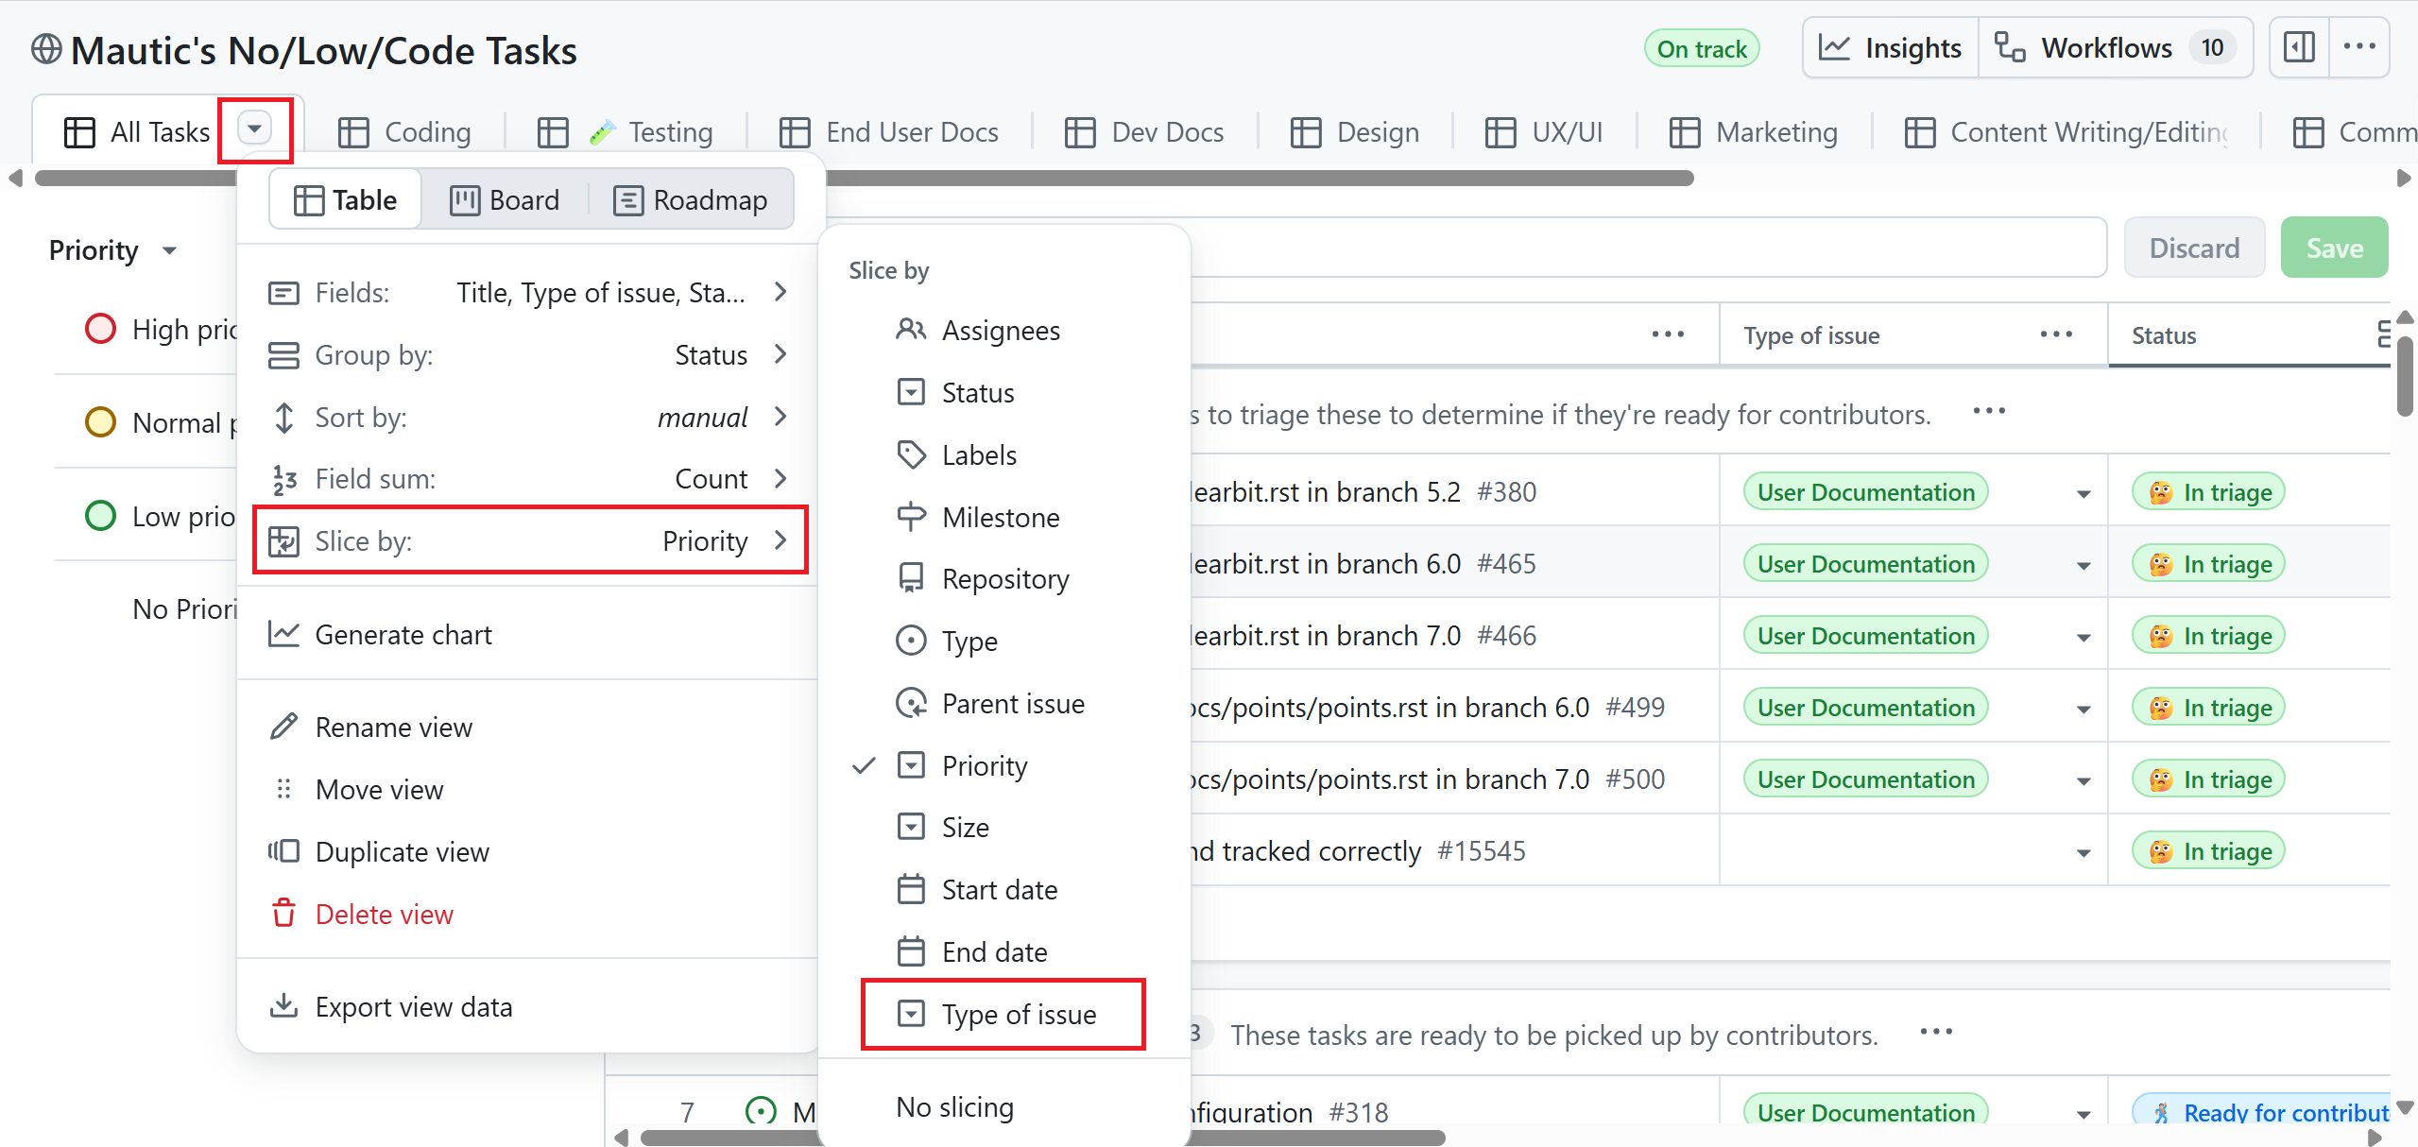2418x1147 pixels.
Task: Click the yellow Normal priority circle
Action: click(x=101, y=422)
